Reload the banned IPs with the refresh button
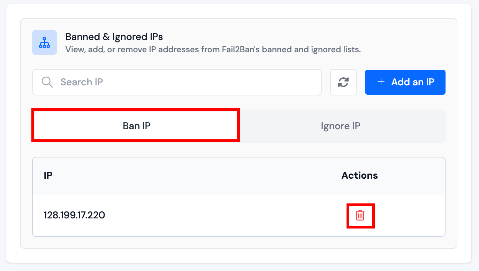 343,82
